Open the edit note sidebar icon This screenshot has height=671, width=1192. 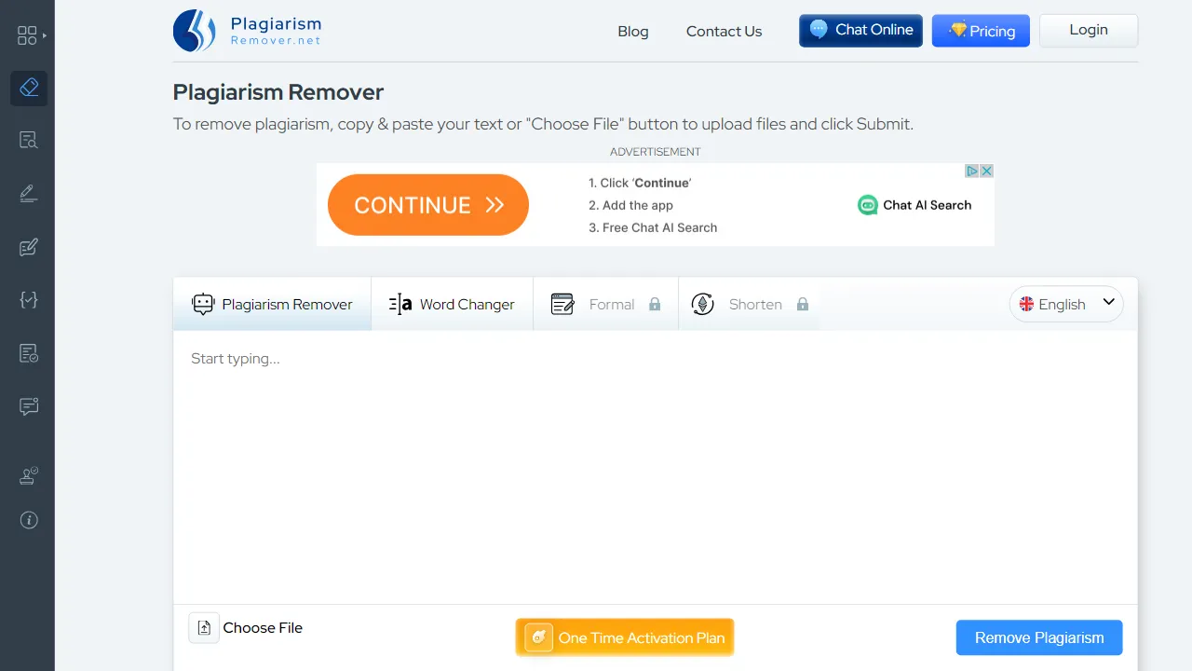(29, 247)
